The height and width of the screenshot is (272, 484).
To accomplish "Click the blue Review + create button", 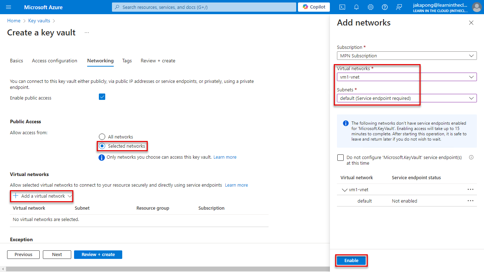I will [98, 254].
